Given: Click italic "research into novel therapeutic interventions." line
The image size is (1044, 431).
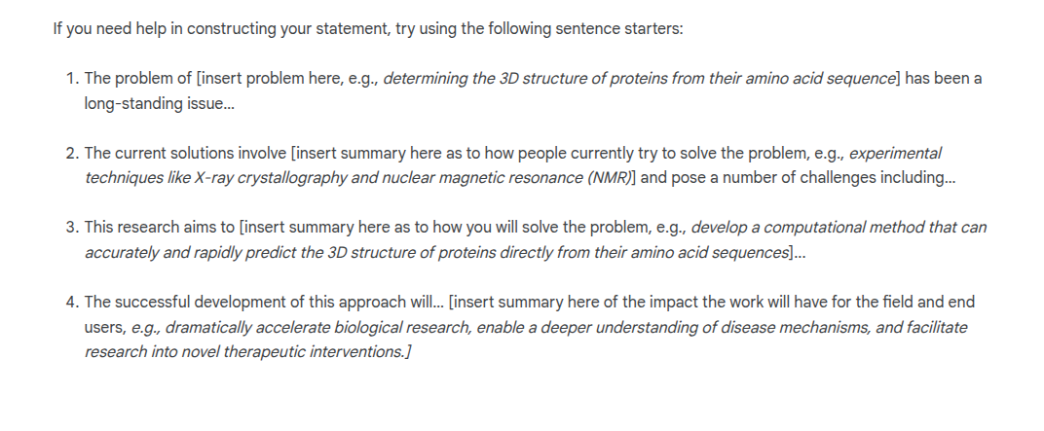Looking at the screenshot, I should click(247, 351).
